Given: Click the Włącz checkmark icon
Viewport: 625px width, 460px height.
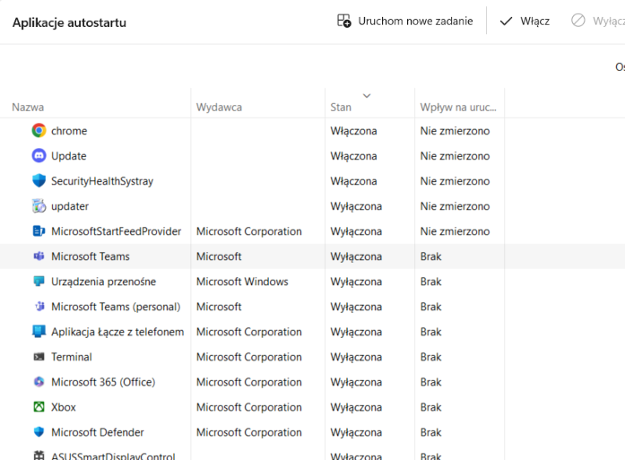Looking at the screenshot, I should [x=506, y=22].
